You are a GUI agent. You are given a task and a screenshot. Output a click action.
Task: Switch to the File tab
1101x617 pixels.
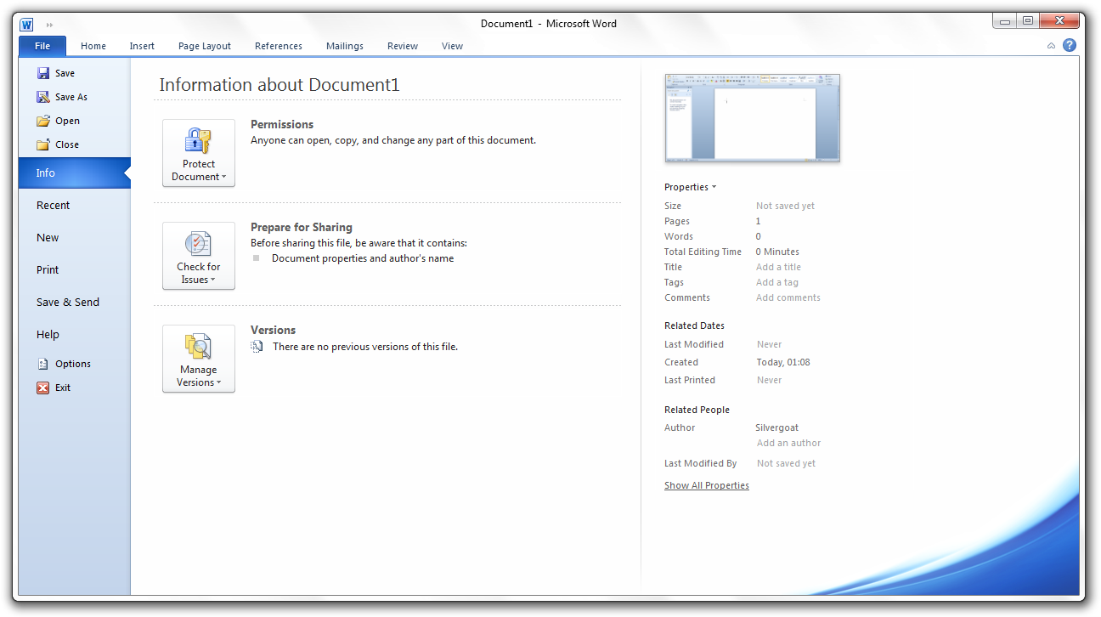[42, 46]
